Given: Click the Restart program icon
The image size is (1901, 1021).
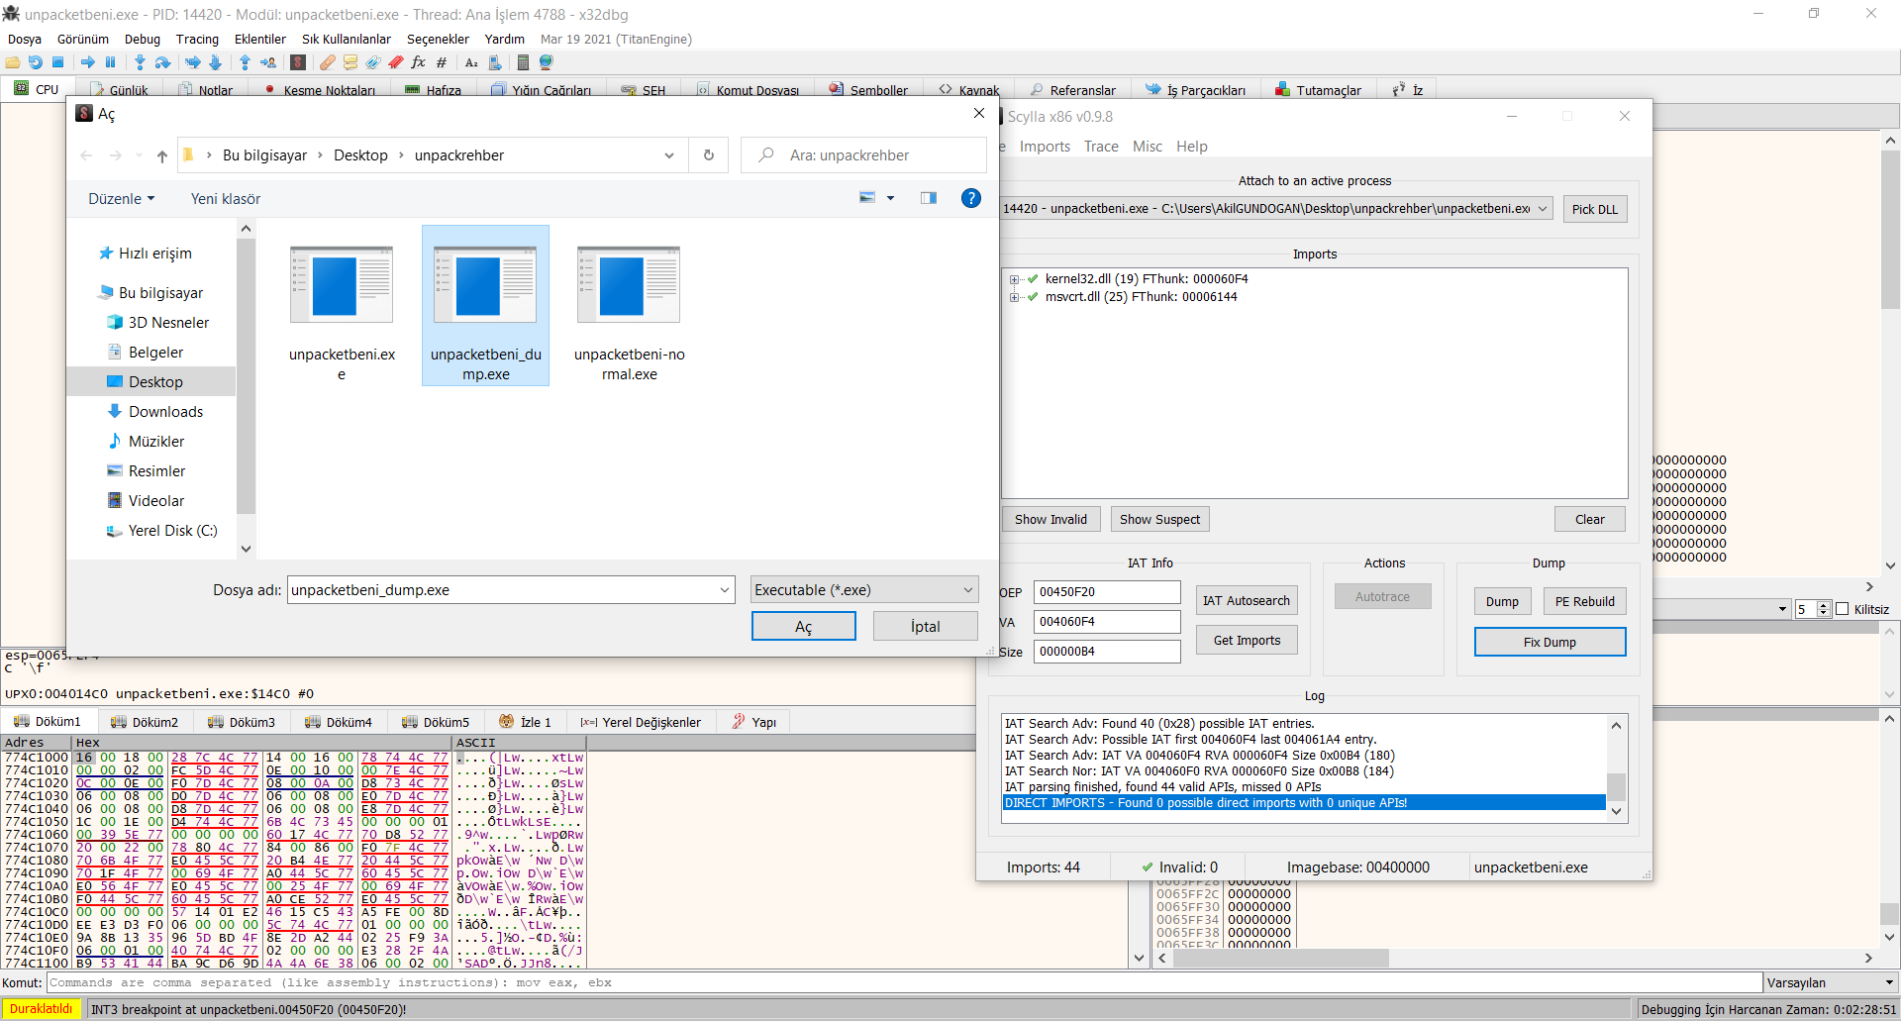Looking at the screenshot, I should [36, 62].
